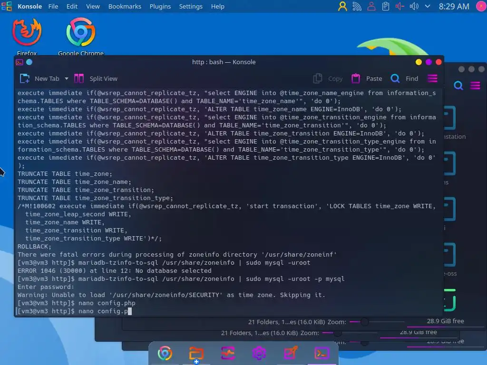Open the Bookmarks menu
487x365 pixels.
coord(125,6)
